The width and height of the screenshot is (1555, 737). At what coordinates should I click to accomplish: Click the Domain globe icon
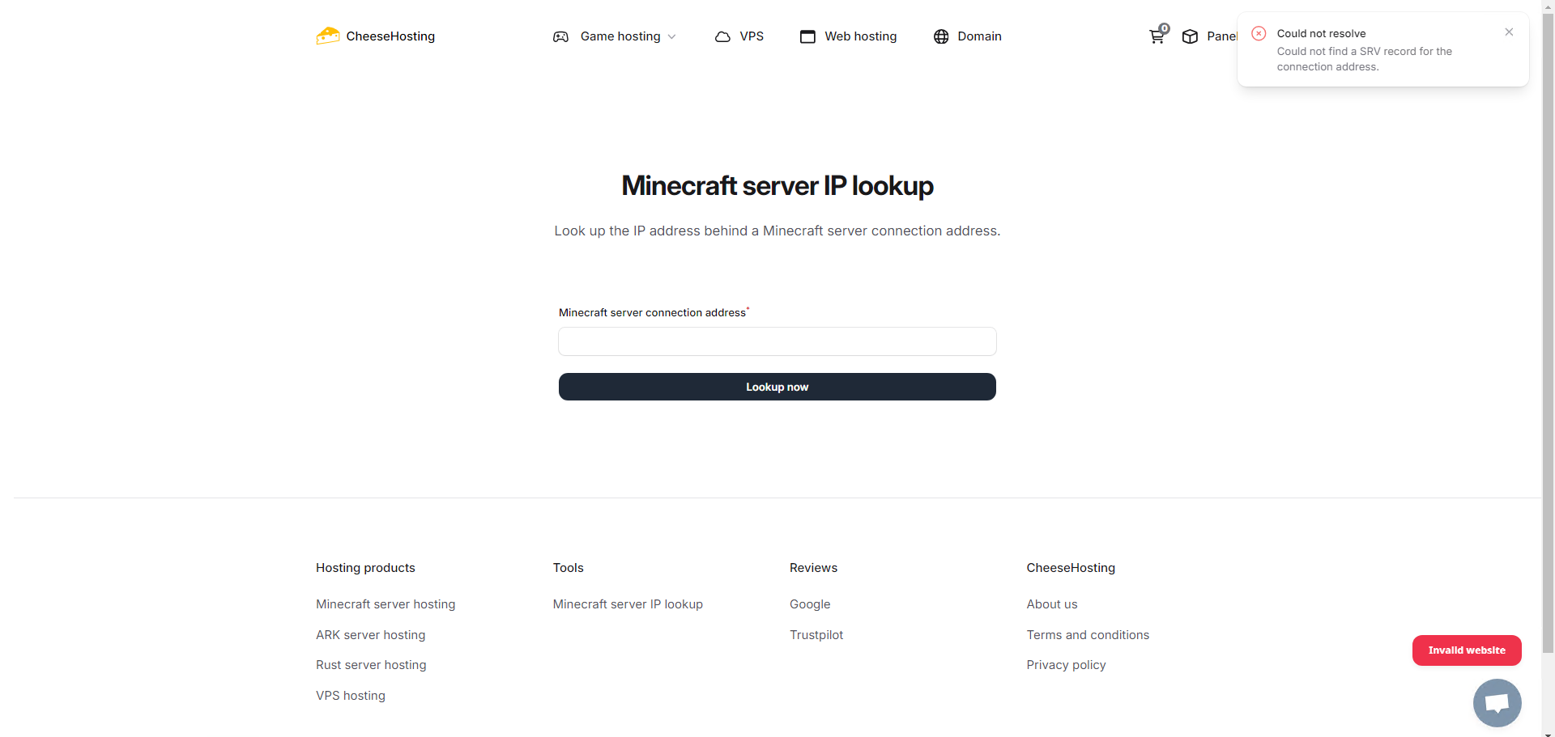(x=941, y=36)
